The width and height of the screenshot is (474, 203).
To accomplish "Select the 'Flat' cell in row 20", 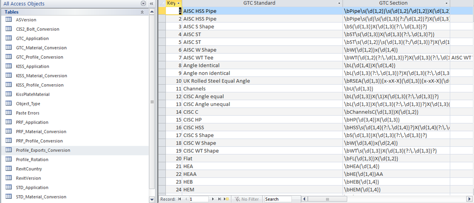I will [x=262, y=159].
